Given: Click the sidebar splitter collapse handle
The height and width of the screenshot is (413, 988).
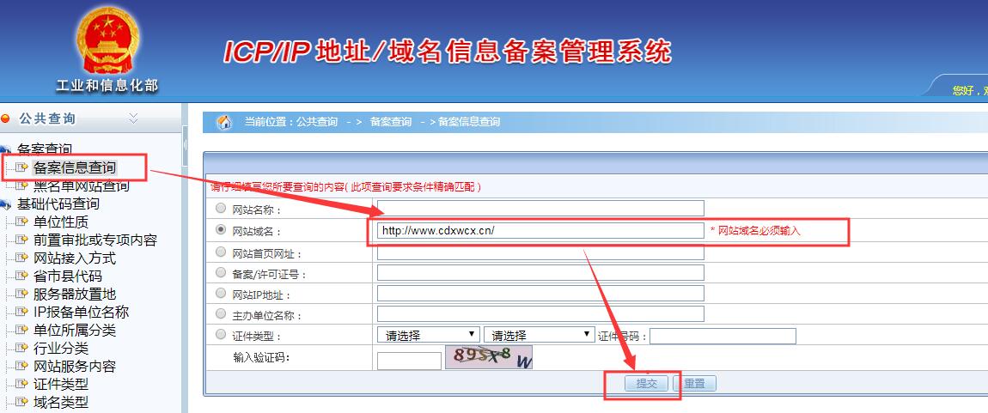Looking at the screenshot, I should (186, 143).
